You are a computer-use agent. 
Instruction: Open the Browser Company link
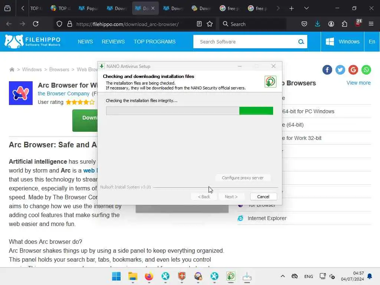pyautogui.click(x=63, y=94)
